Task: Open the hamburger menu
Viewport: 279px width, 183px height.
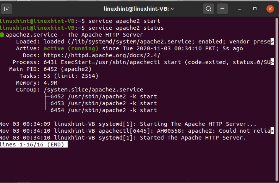Action: point(223,8)
